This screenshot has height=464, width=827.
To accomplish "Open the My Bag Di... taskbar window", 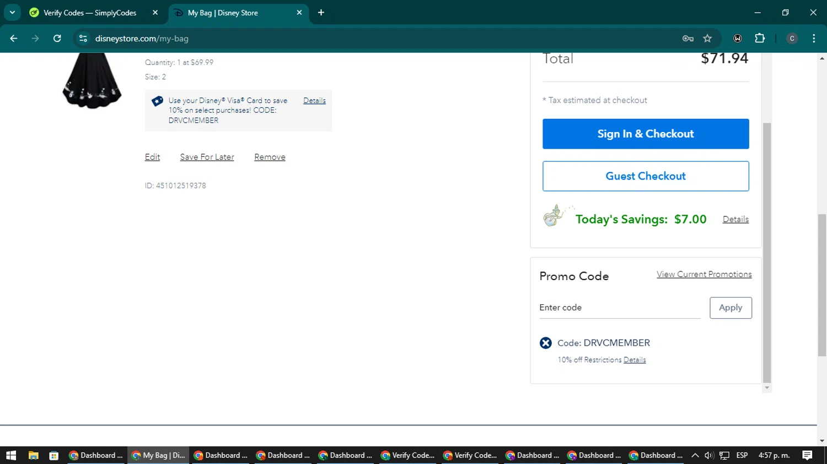I will (x=159, y=455).
